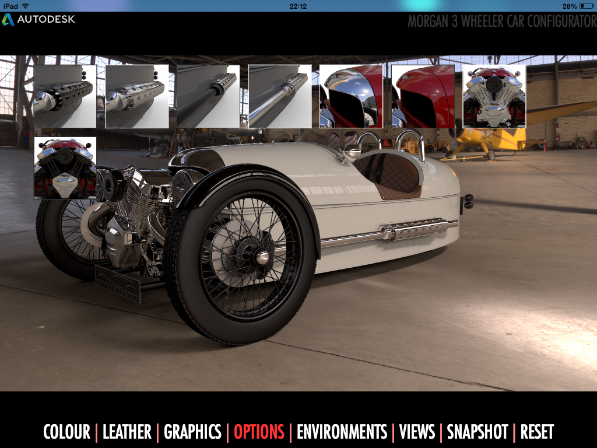The width and height of the screenshot is (597, 448).
Task: Select the chrome perforated exhaust heat shield option
Action: [x=136, y=96]
